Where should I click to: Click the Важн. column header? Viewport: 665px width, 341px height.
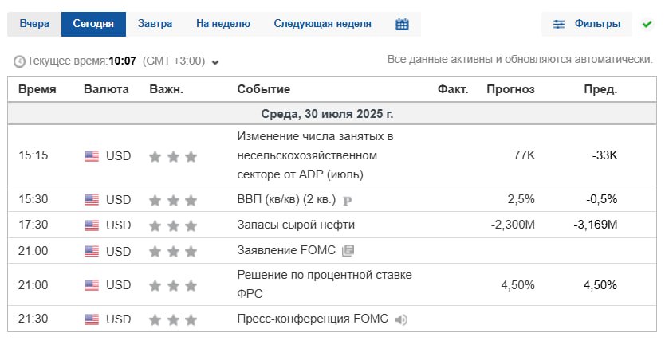pyautogui.click(x=166, y=89)
